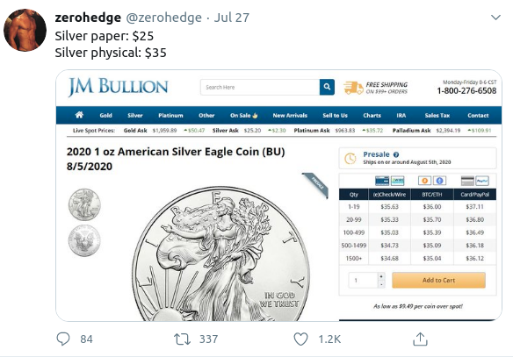This screenshot has width=513, height=357.
Task: Select the coin obverse thumbnail
Action: click(x=84, y=204)
